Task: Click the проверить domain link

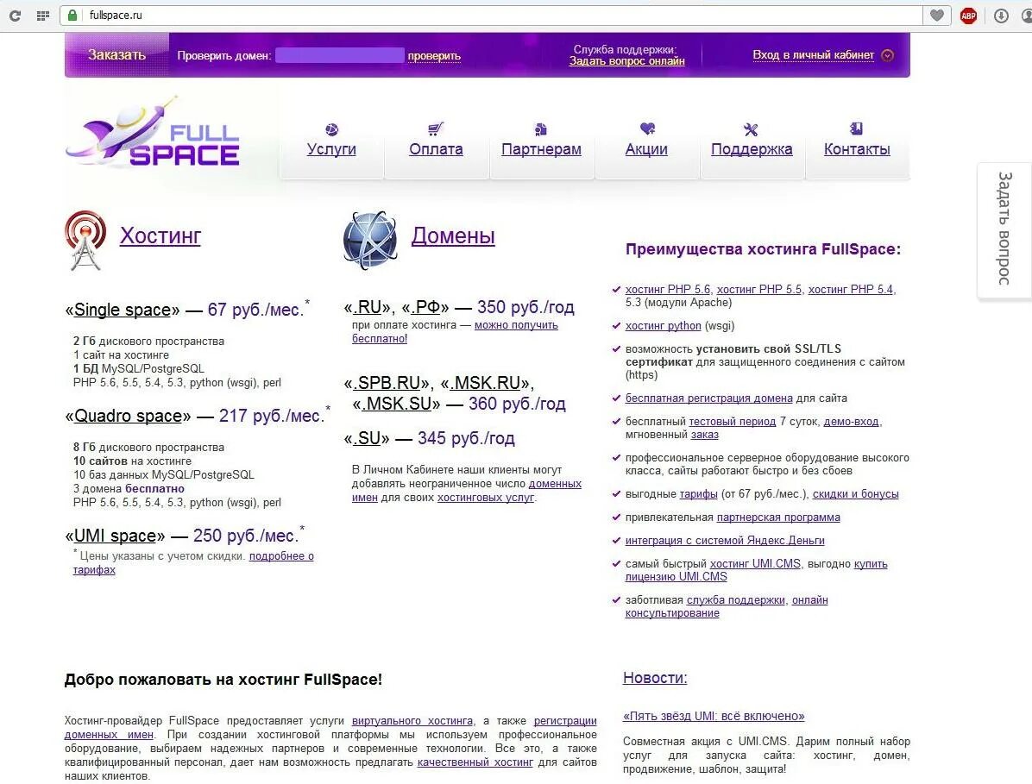Action: [x=434, y=56]
